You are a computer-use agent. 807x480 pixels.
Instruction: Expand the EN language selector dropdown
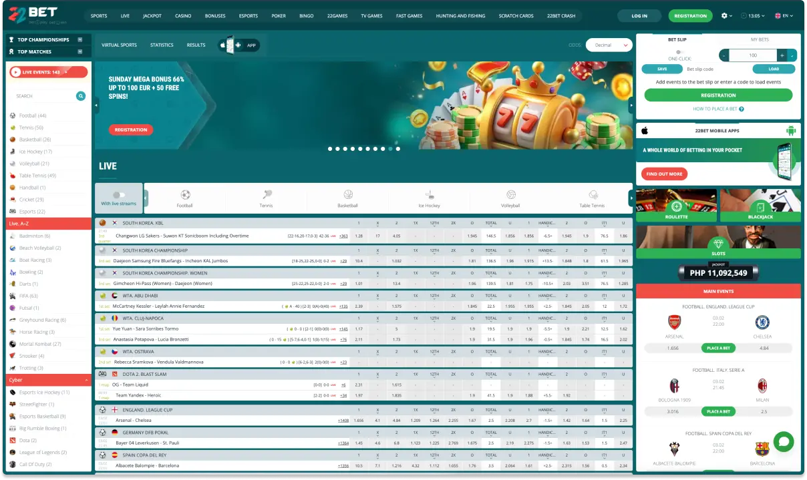tap(784, 15)
